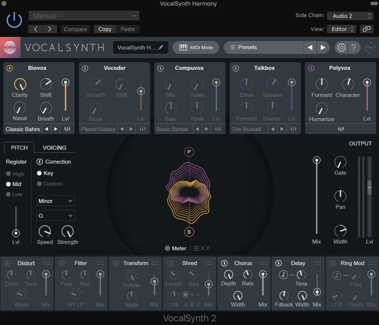
Task: Click the Compare button
Action: pyautogui.click(x=75, y=29)
